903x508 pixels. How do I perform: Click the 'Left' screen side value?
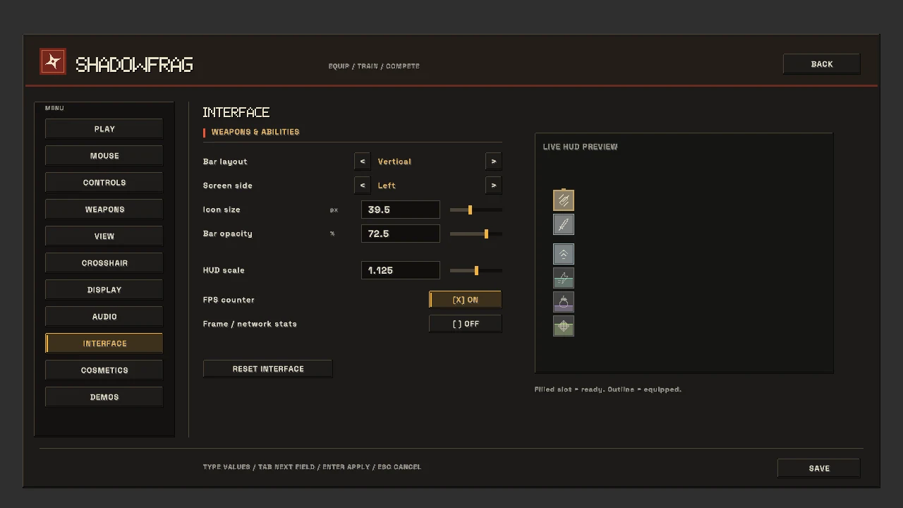pos(387,186)
